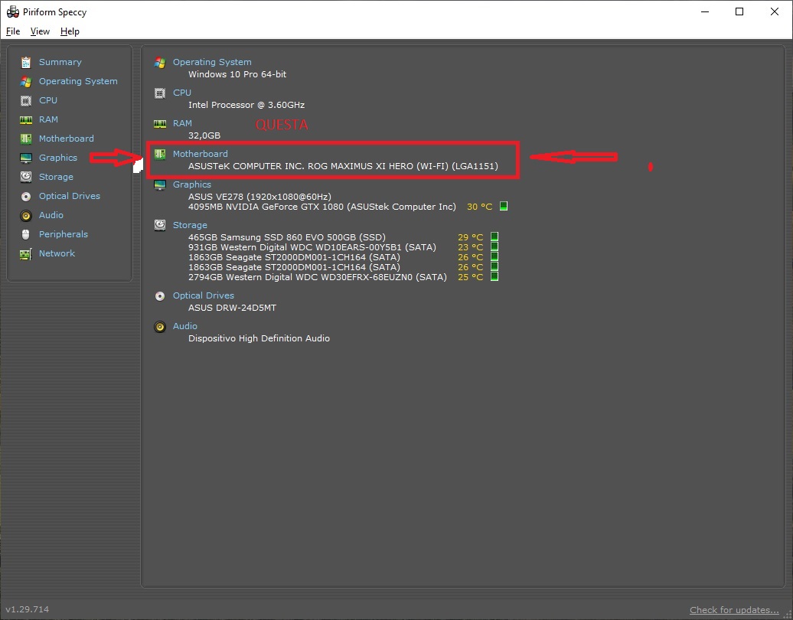Screen dimensions: 793x620
Task: Select Audio in the sidebar
Action: [x=51, y=215]
